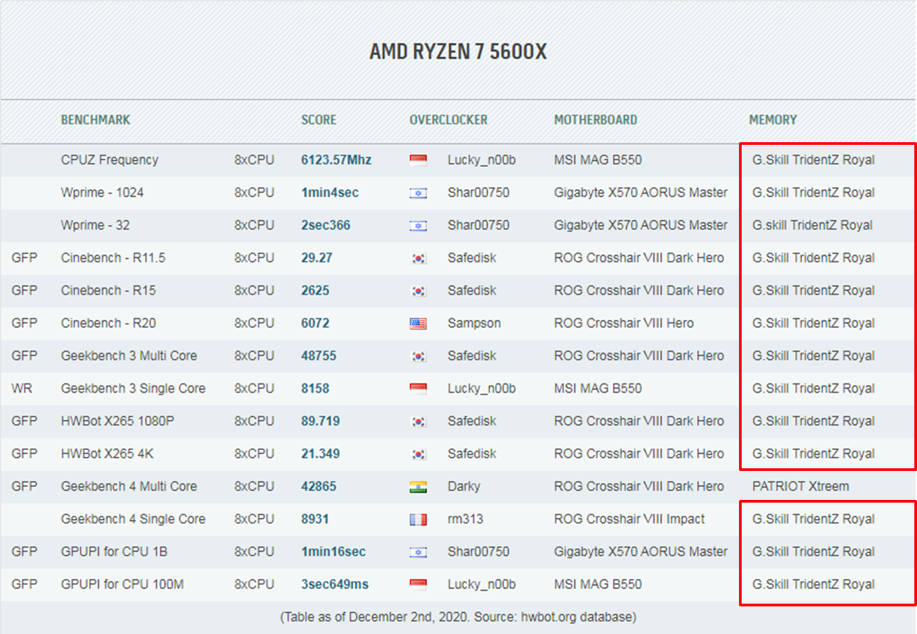Image resolution: width=917 pixels, height=634 pixels.
Task: Click the MEMORY column header
Action: pos(773,120)
